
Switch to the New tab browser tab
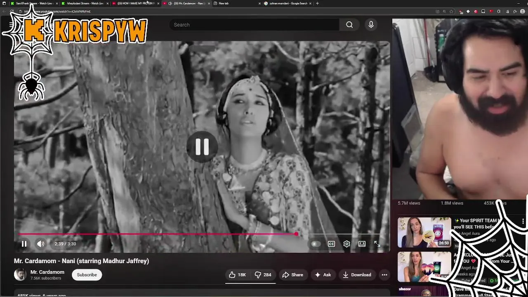pos(237,3)
